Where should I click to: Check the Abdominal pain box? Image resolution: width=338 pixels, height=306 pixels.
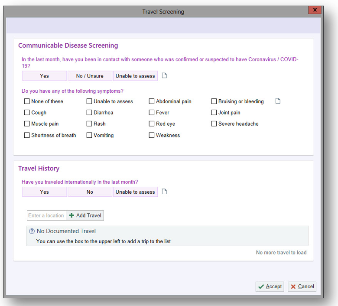tap(152, 101)
